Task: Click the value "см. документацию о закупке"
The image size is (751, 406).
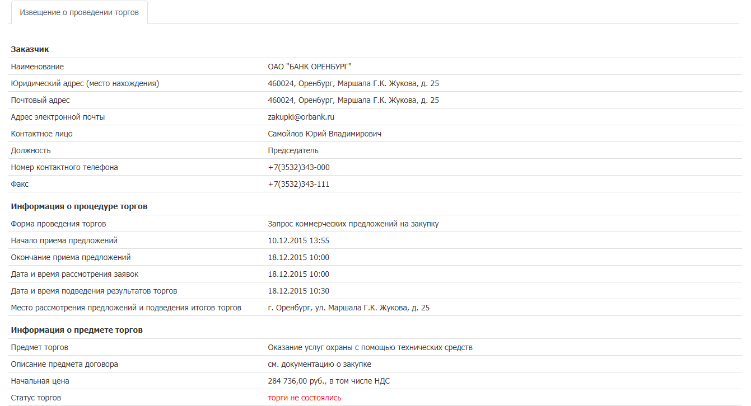Action: [x=319, y=364]
